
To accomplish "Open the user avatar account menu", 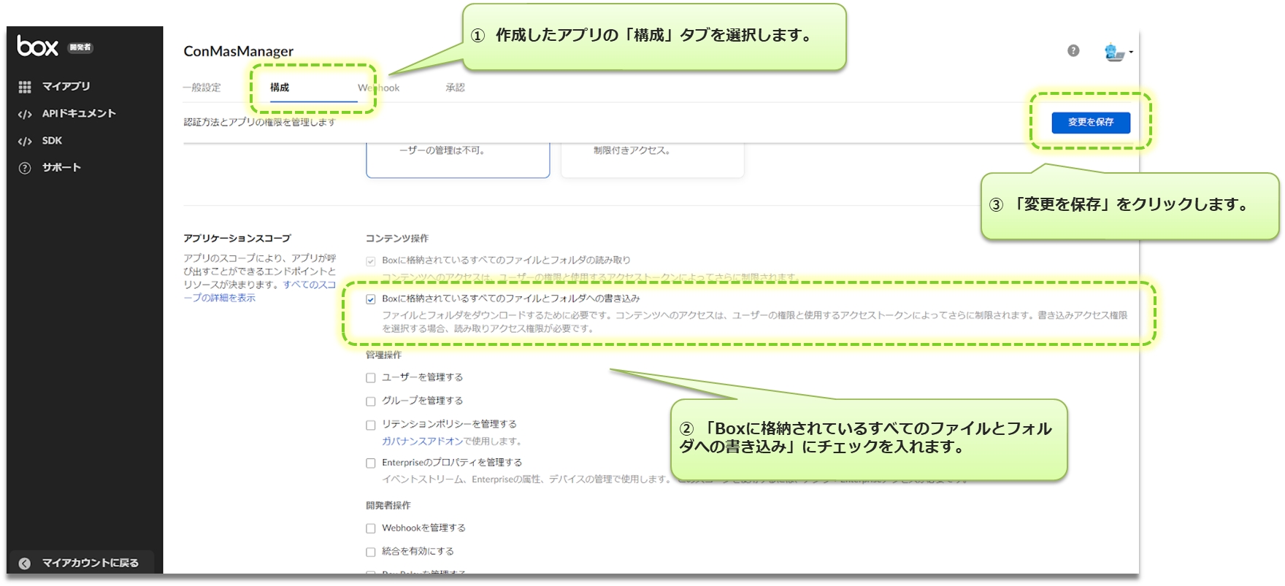I will (1117, 52).
